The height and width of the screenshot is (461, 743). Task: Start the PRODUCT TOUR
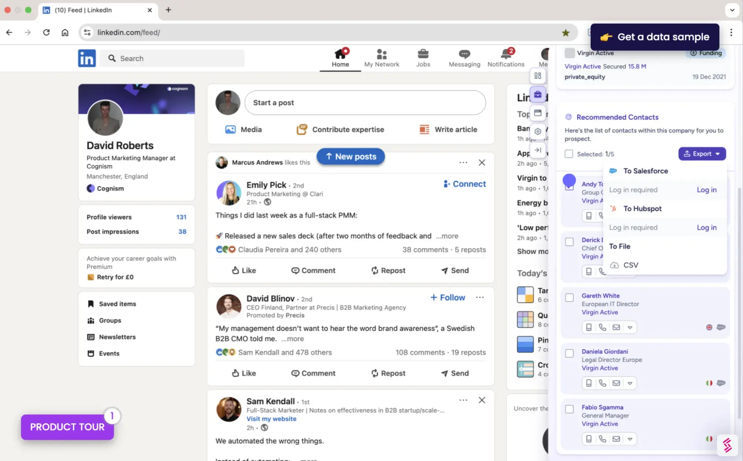pos(67,427)
